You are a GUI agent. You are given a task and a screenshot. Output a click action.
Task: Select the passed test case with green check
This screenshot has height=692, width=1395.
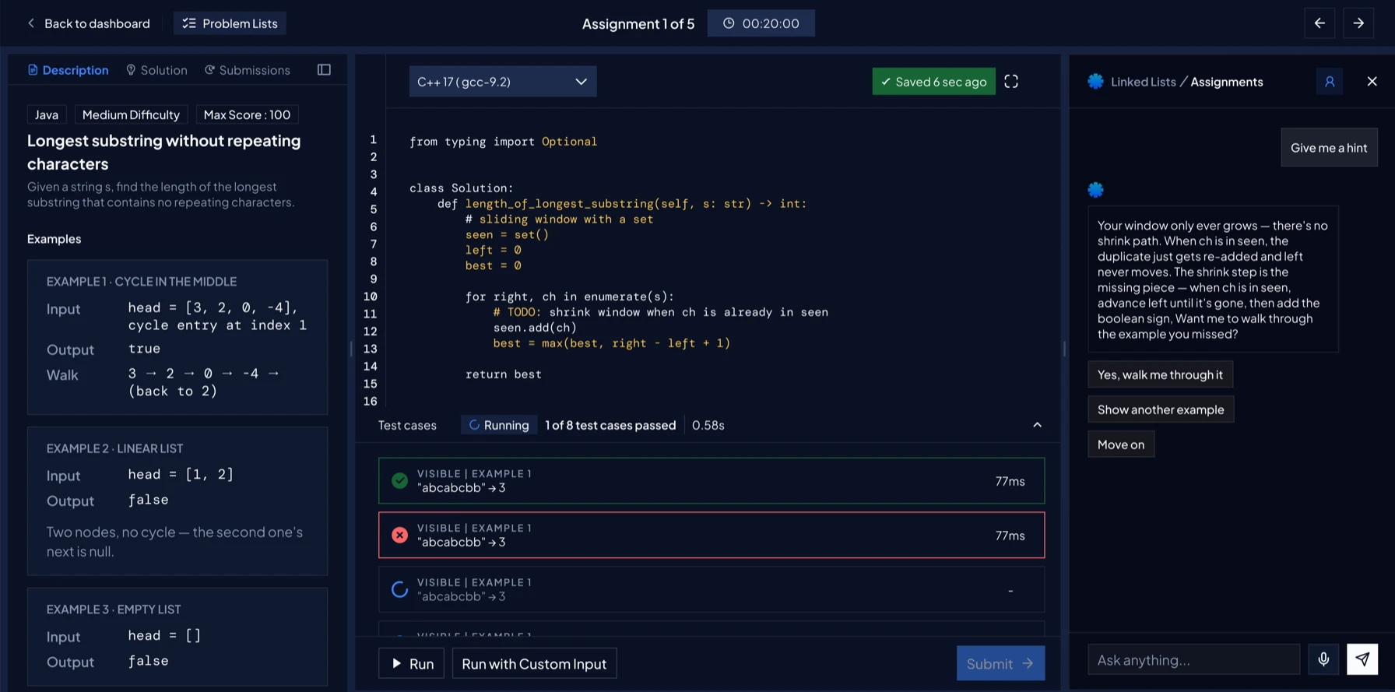pyautogui.click(x=712, y=481)
